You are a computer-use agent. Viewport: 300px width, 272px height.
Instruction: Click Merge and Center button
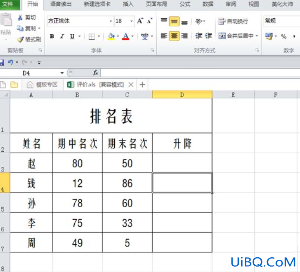tap(236, 36)
